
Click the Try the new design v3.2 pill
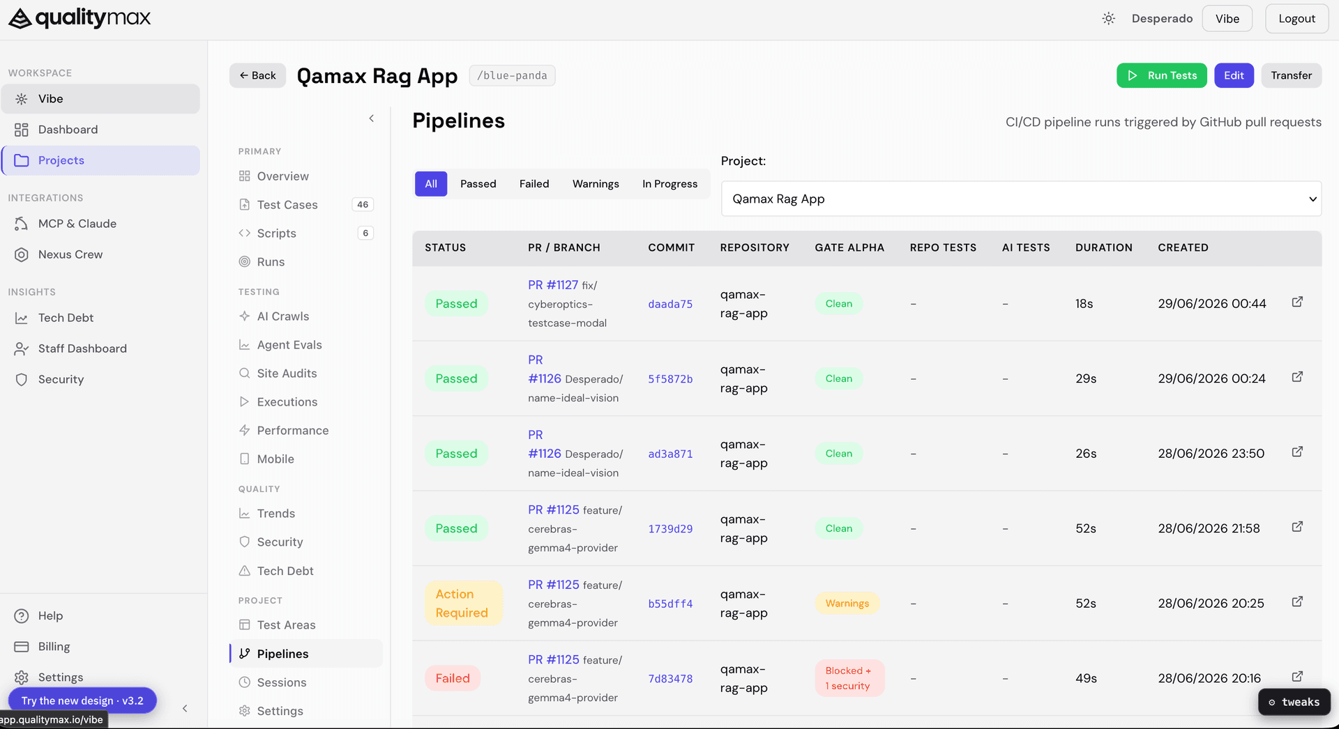coord(82,700)
